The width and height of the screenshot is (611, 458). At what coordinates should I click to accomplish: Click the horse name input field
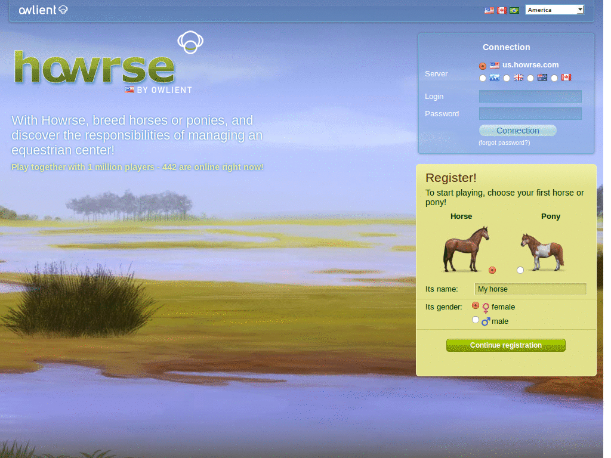click(530, 289)
